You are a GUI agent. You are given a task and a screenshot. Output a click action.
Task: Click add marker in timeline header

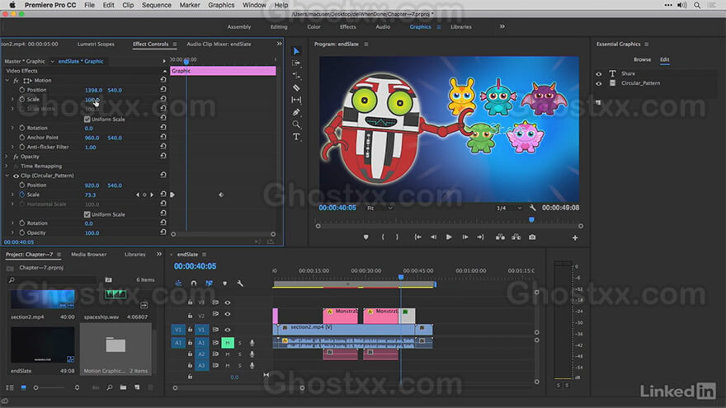click(x=224, y=283)
